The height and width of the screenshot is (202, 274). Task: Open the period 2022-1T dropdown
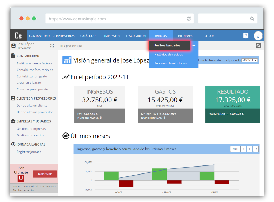[250, 60]
